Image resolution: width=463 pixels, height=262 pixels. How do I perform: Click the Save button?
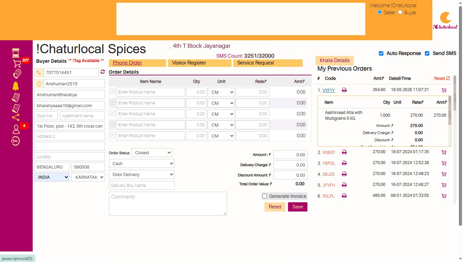[x=298, y=207]
